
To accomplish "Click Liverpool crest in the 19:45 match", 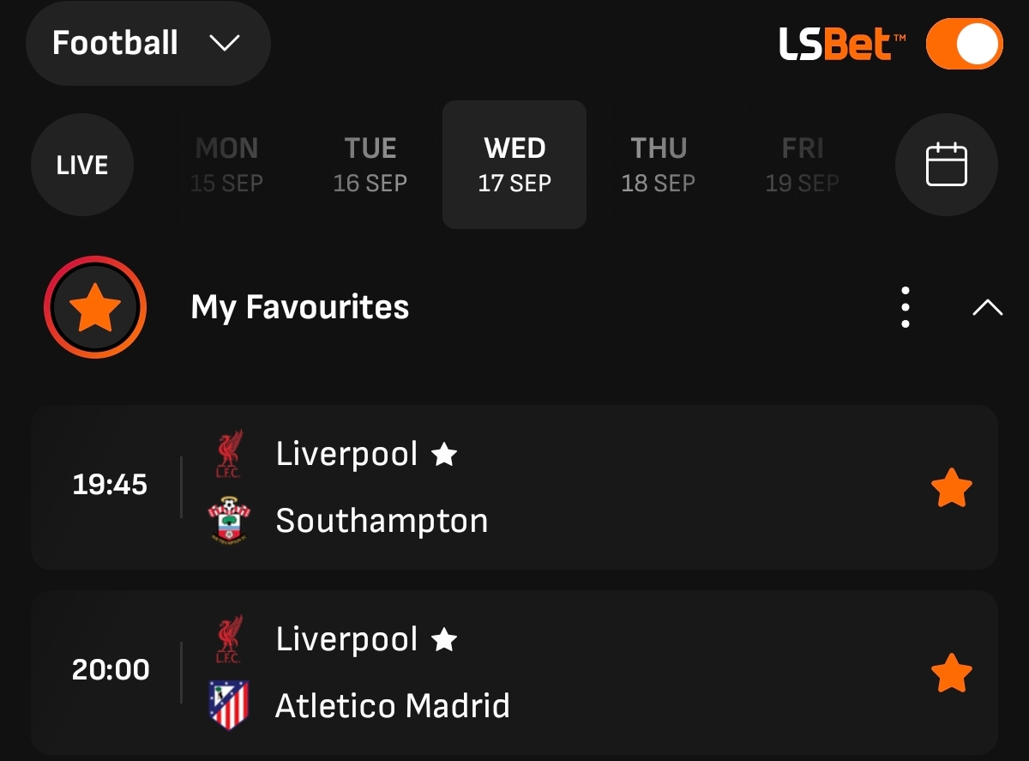I will coord(229,454).
